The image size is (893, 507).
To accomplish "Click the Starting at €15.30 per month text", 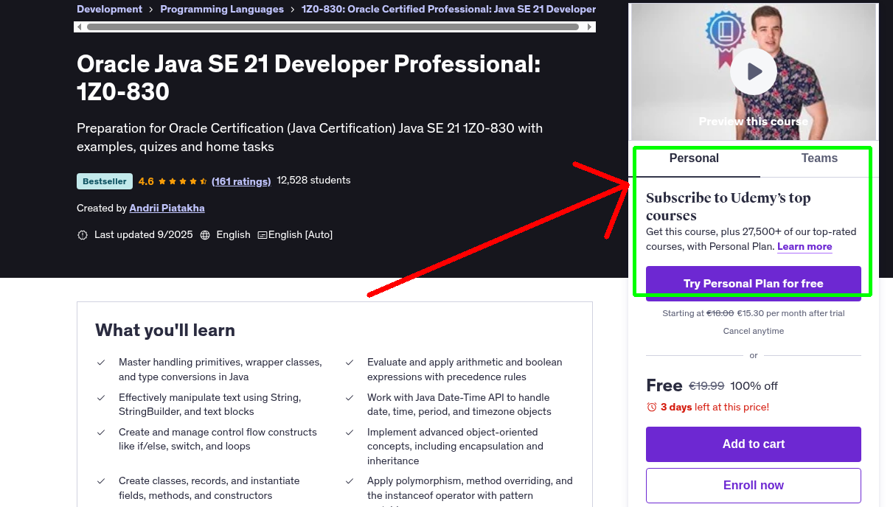I will [x=753, y=314].
